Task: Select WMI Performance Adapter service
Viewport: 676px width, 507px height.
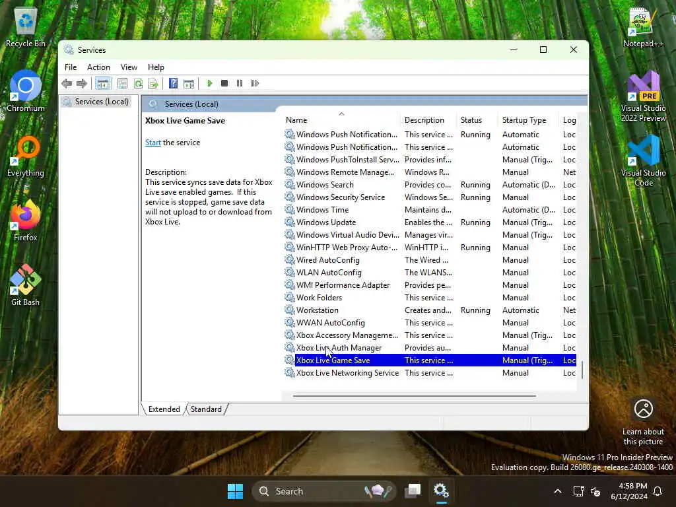Action: tap(430, 285)
